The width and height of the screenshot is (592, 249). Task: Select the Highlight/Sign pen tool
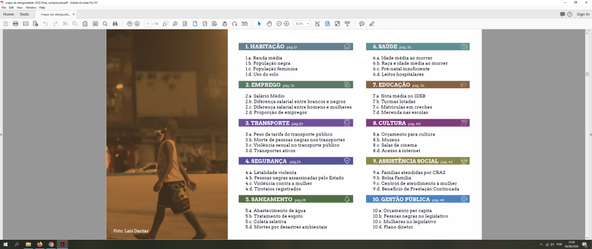click(372, 24)
